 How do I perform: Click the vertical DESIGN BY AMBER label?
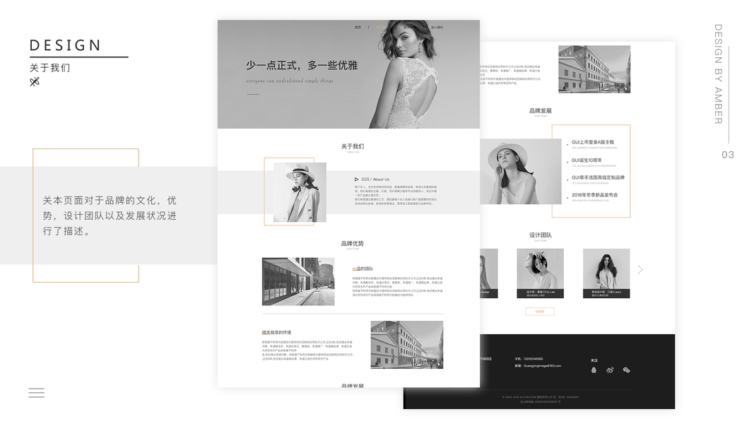point(718,74)
